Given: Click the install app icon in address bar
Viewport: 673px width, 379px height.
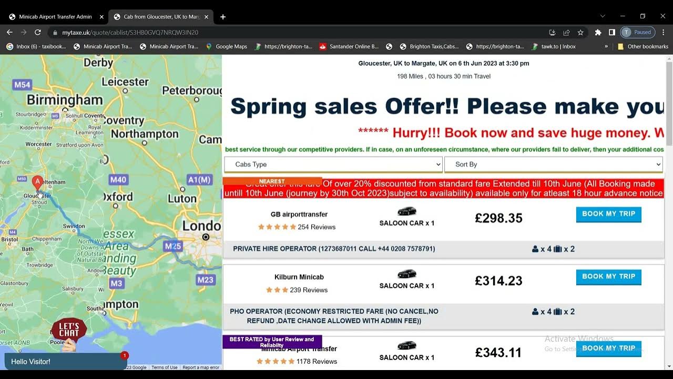Looking at the screenshot, I should tap(552, 32).
